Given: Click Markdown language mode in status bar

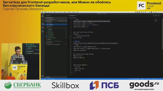Looking at the screenshot, I should (x=154, y=79).
